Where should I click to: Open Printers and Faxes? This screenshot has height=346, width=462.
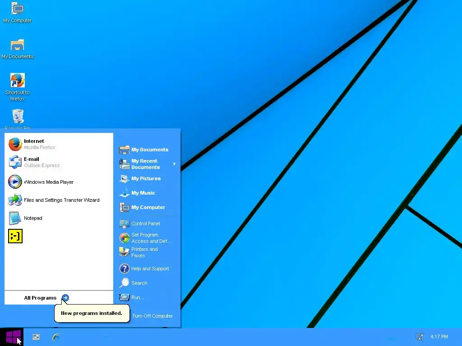pos(147,252)
